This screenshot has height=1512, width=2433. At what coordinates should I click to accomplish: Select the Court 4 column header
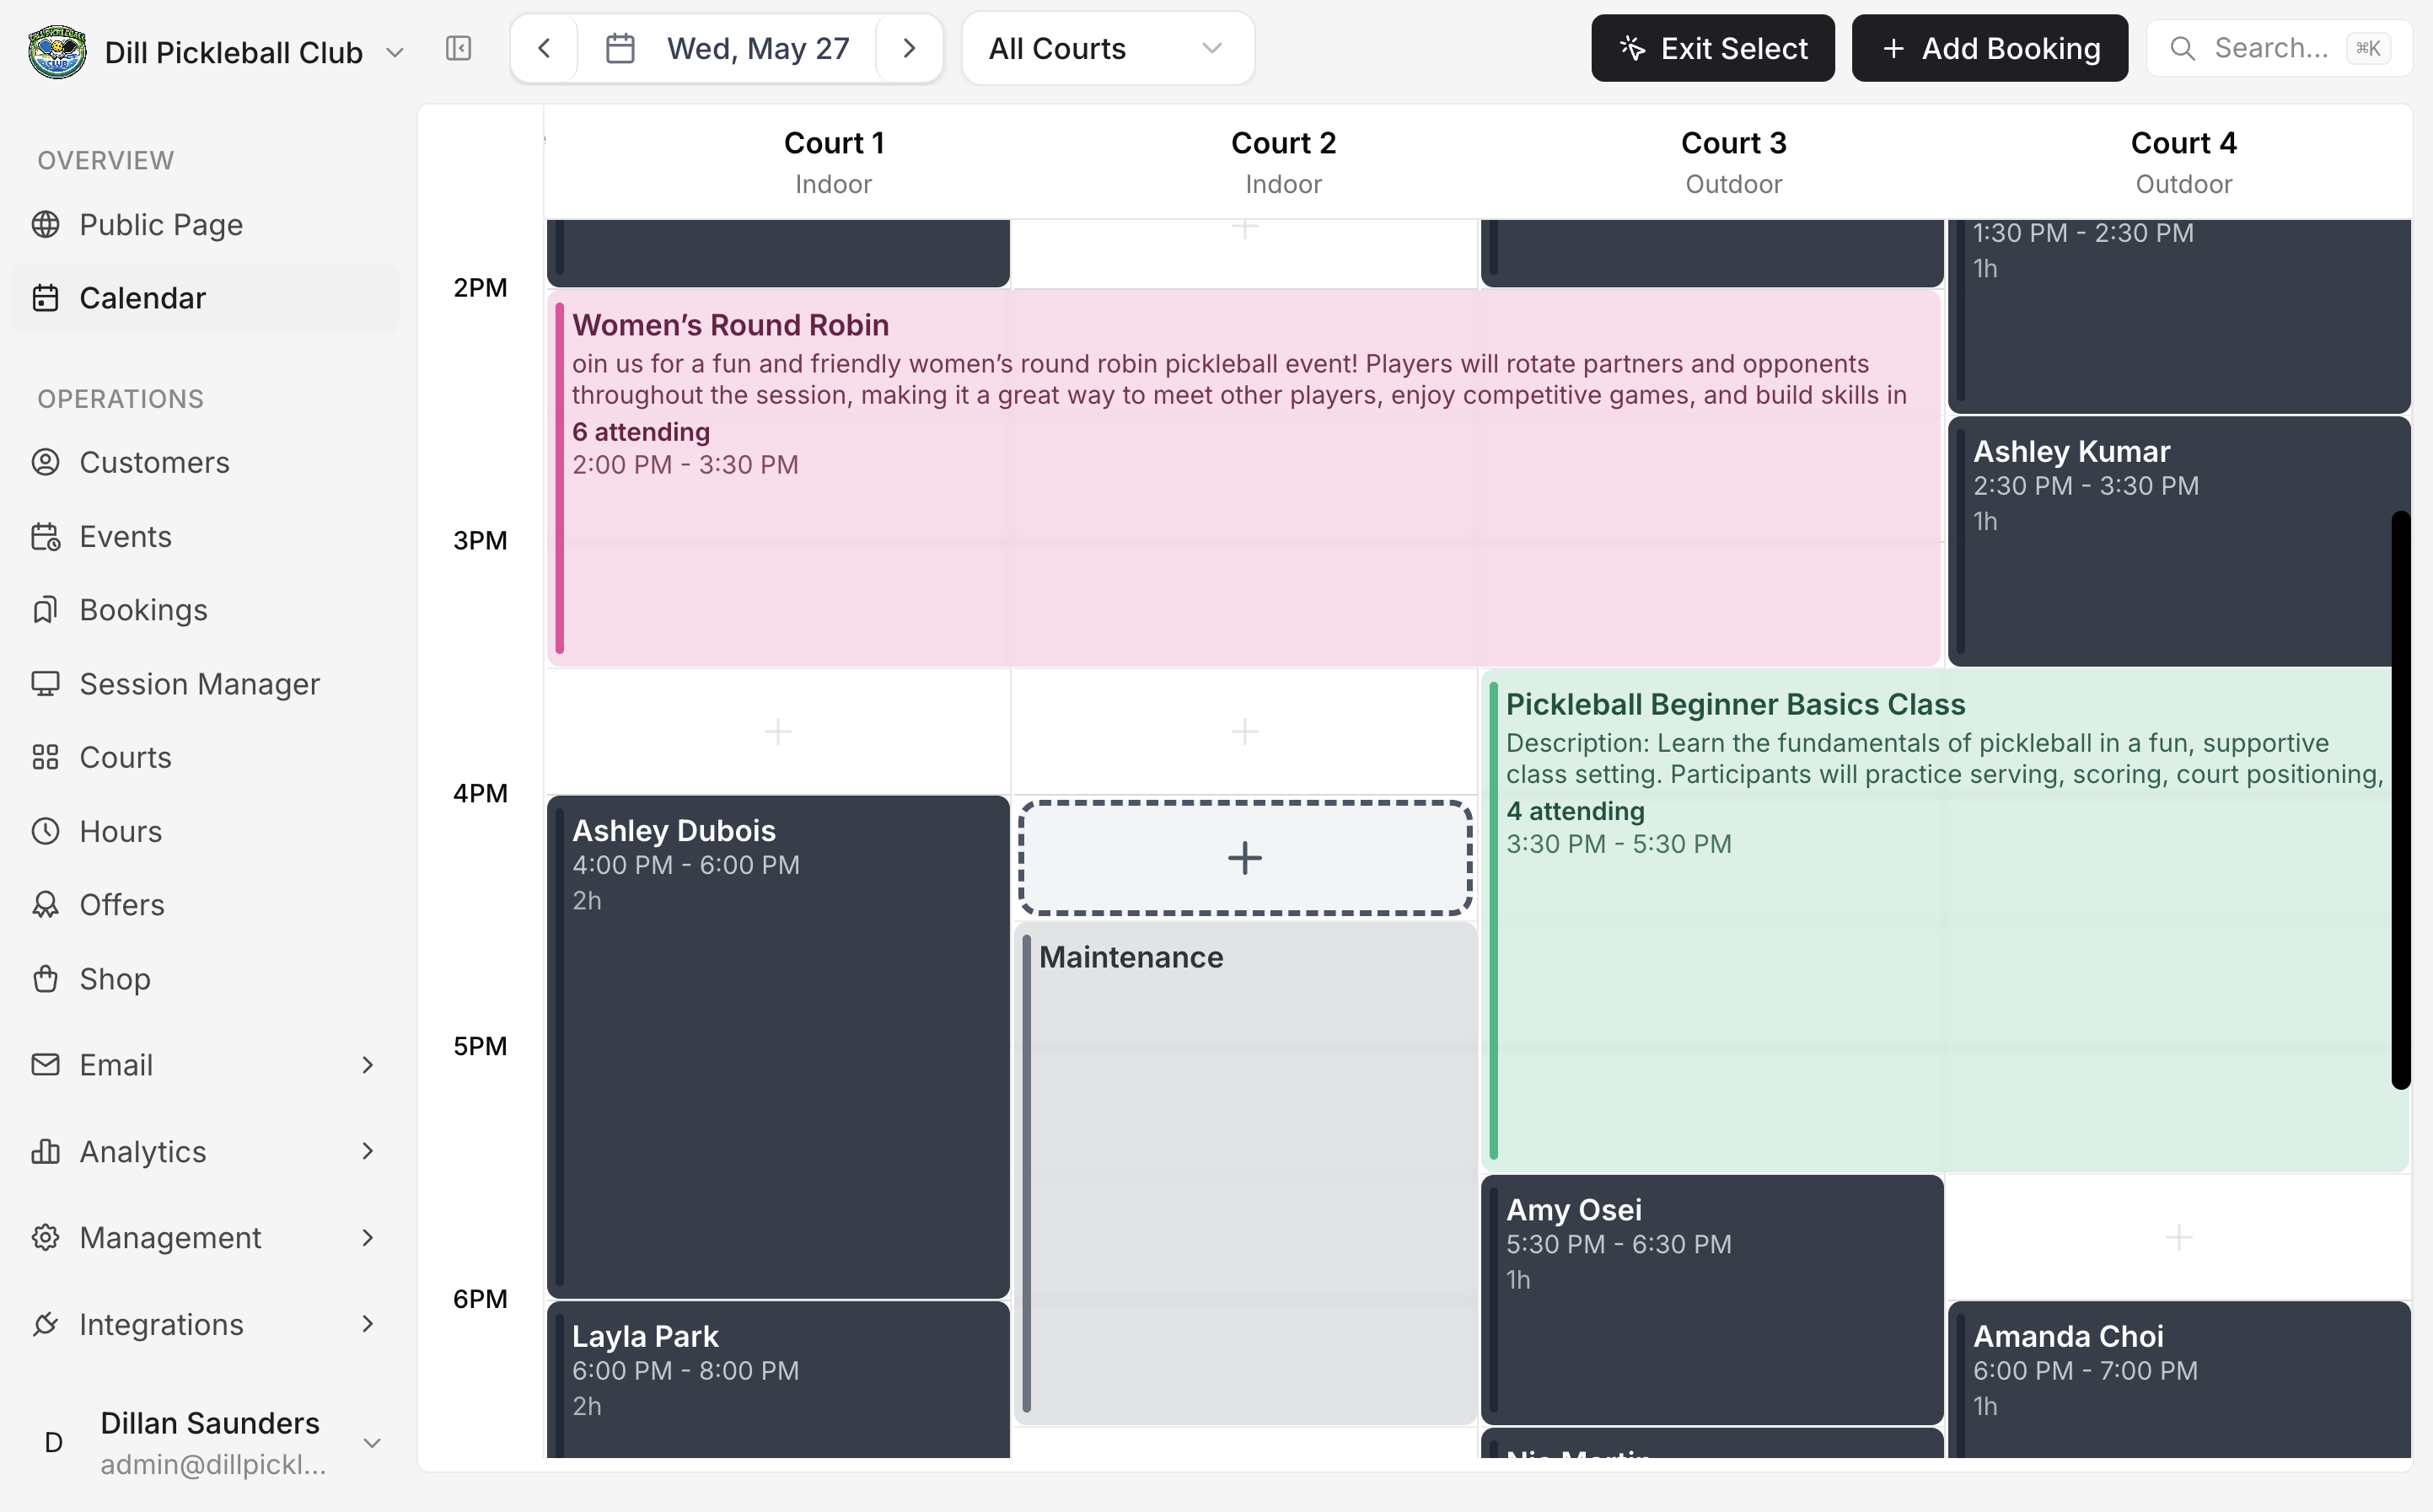(2183, 162)
